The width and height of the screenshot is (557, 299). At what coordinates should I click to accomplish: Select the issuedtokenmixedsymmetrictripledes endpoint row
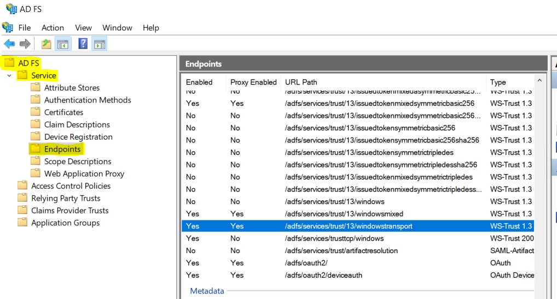(x=358, y=177)
